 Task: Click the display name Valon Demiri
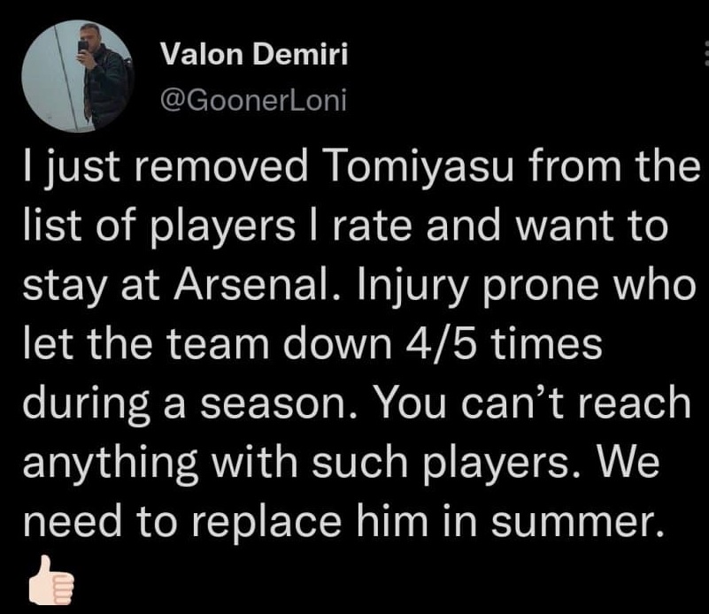tap(256, 55)
